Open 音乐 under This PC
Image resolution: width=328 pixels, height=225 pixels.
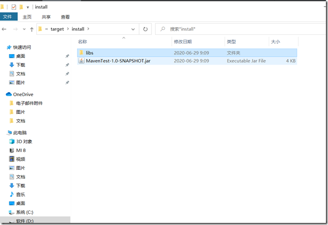coord(20,194)
